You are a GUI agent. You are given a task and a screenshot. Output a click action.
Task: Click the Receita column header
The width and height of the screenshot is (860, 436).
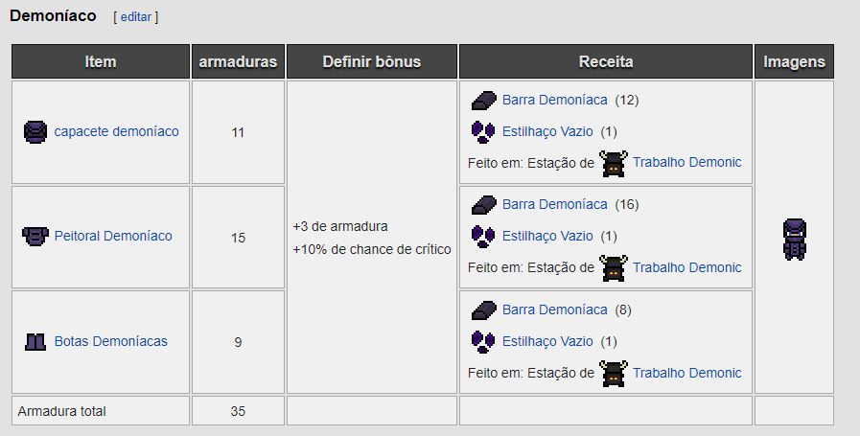pyautogui.click(x=606, y=61)
